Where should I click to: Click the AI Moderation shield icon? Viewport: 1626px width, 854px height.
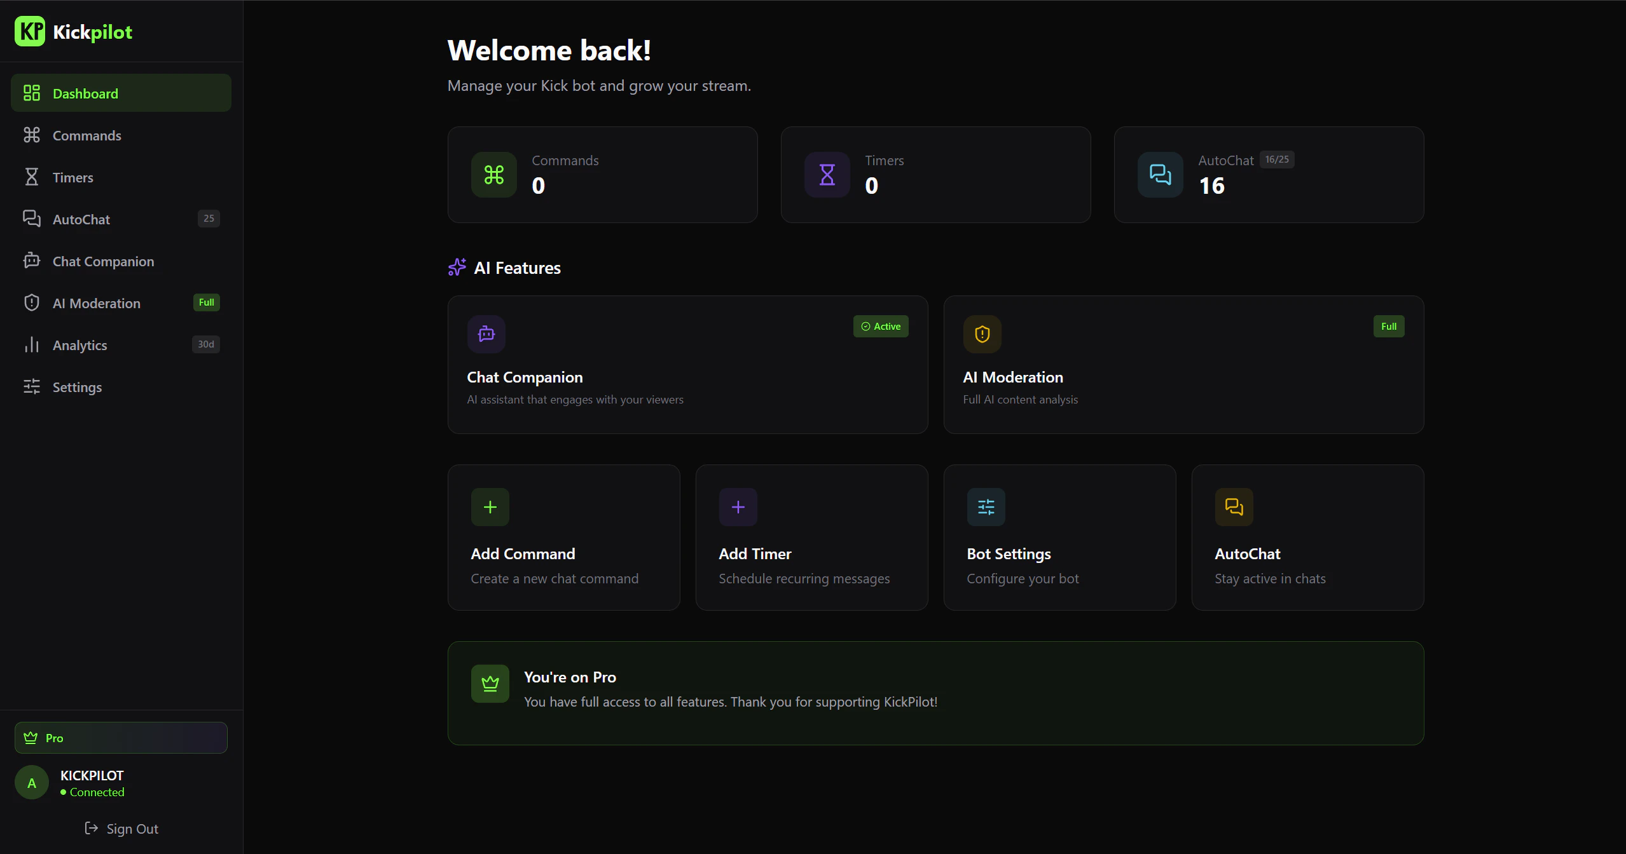pyautogui.click(x=31, y=303)
